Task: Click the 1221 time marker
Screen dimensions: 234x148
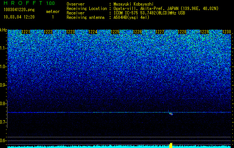Action: click(26, 32)
